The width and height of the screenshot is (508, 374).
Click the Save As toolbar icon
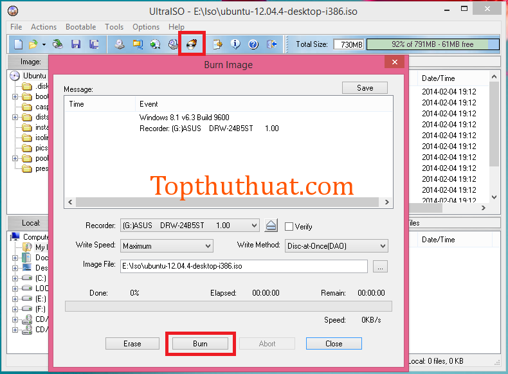(94, 44)
